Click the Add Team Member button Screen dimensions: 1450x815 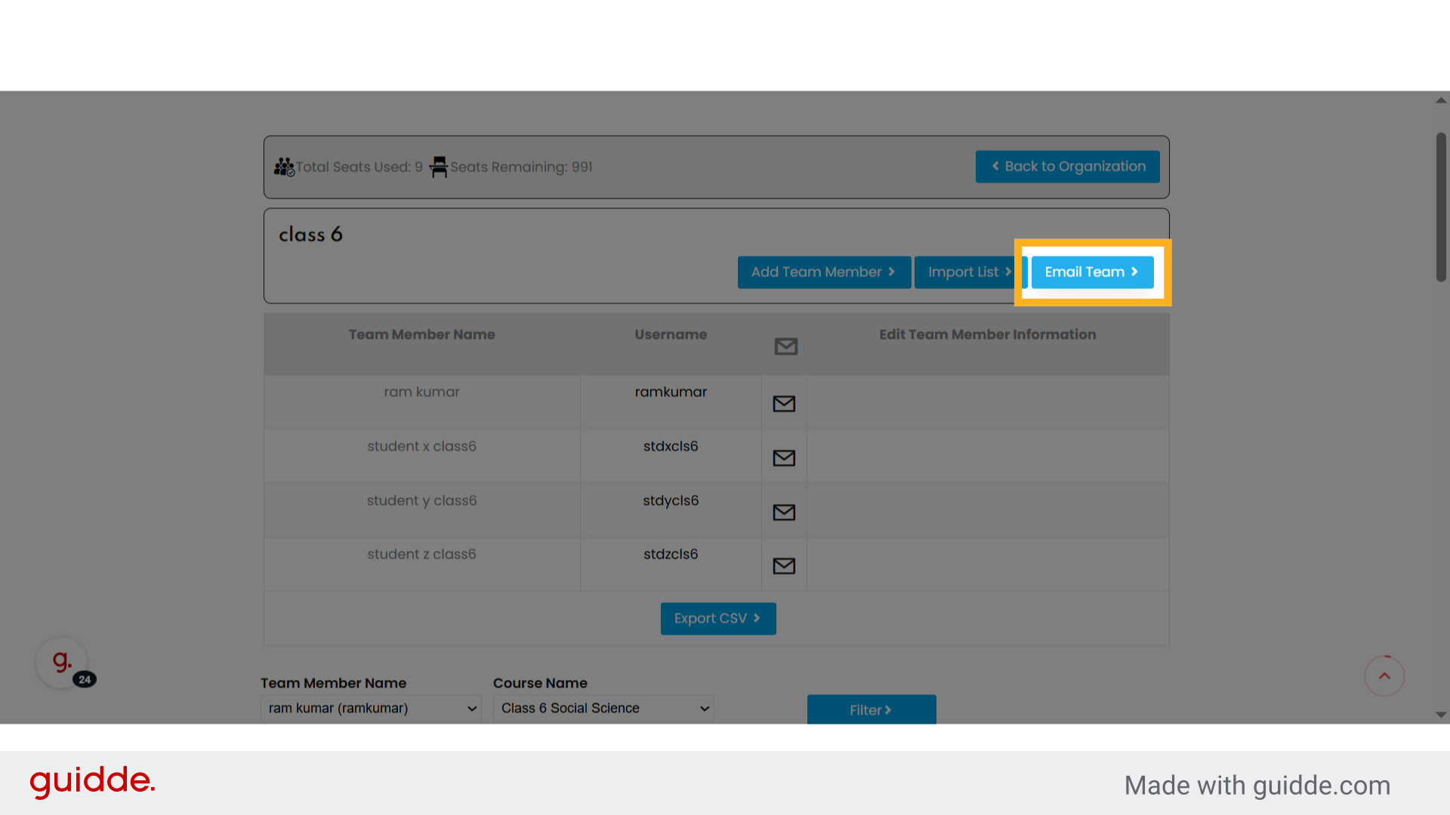[x=823, y=272]
